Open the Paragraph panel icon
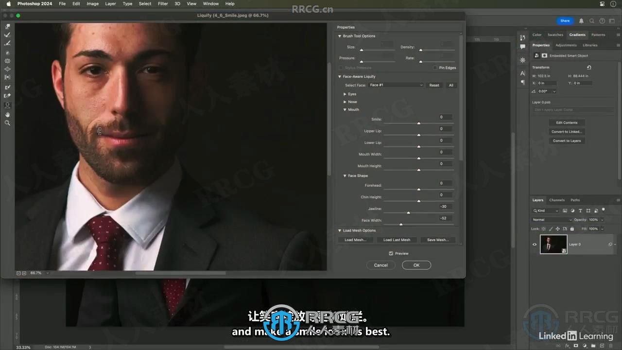622x350 pixels. click(522, 83)
